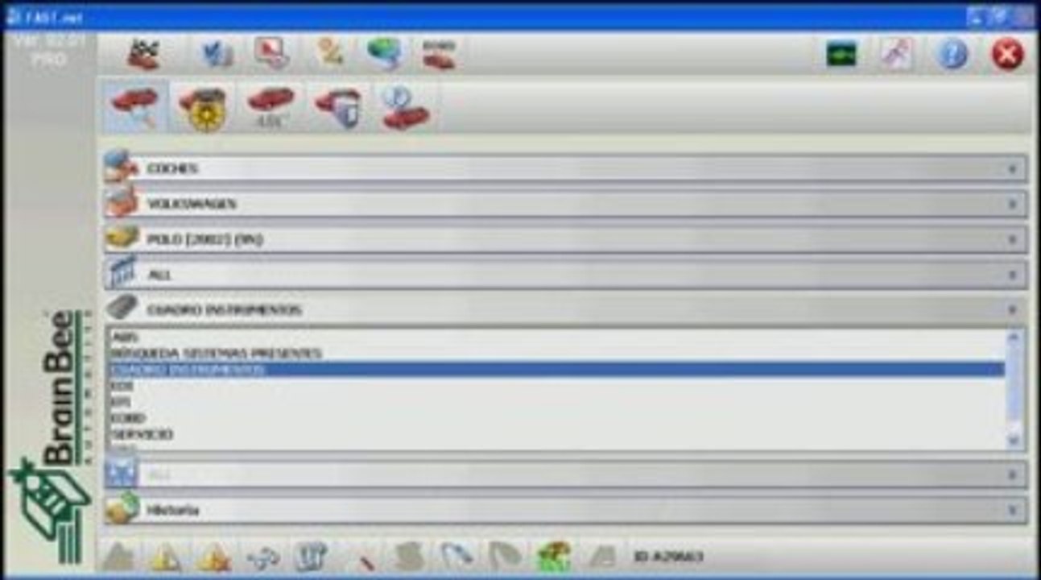Collapse the CUADRO INSTRUMENTOS system dropdown

tap(1013, 309)
